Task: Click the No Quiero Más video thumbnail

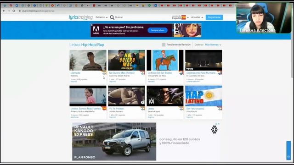Action: pyautogui.click(x=126, y=60)
